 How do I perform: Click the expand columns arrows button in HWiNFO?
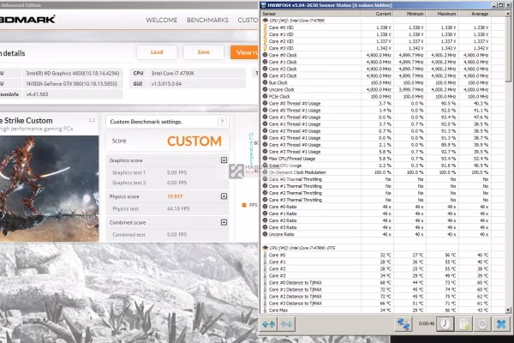[269, 324]
